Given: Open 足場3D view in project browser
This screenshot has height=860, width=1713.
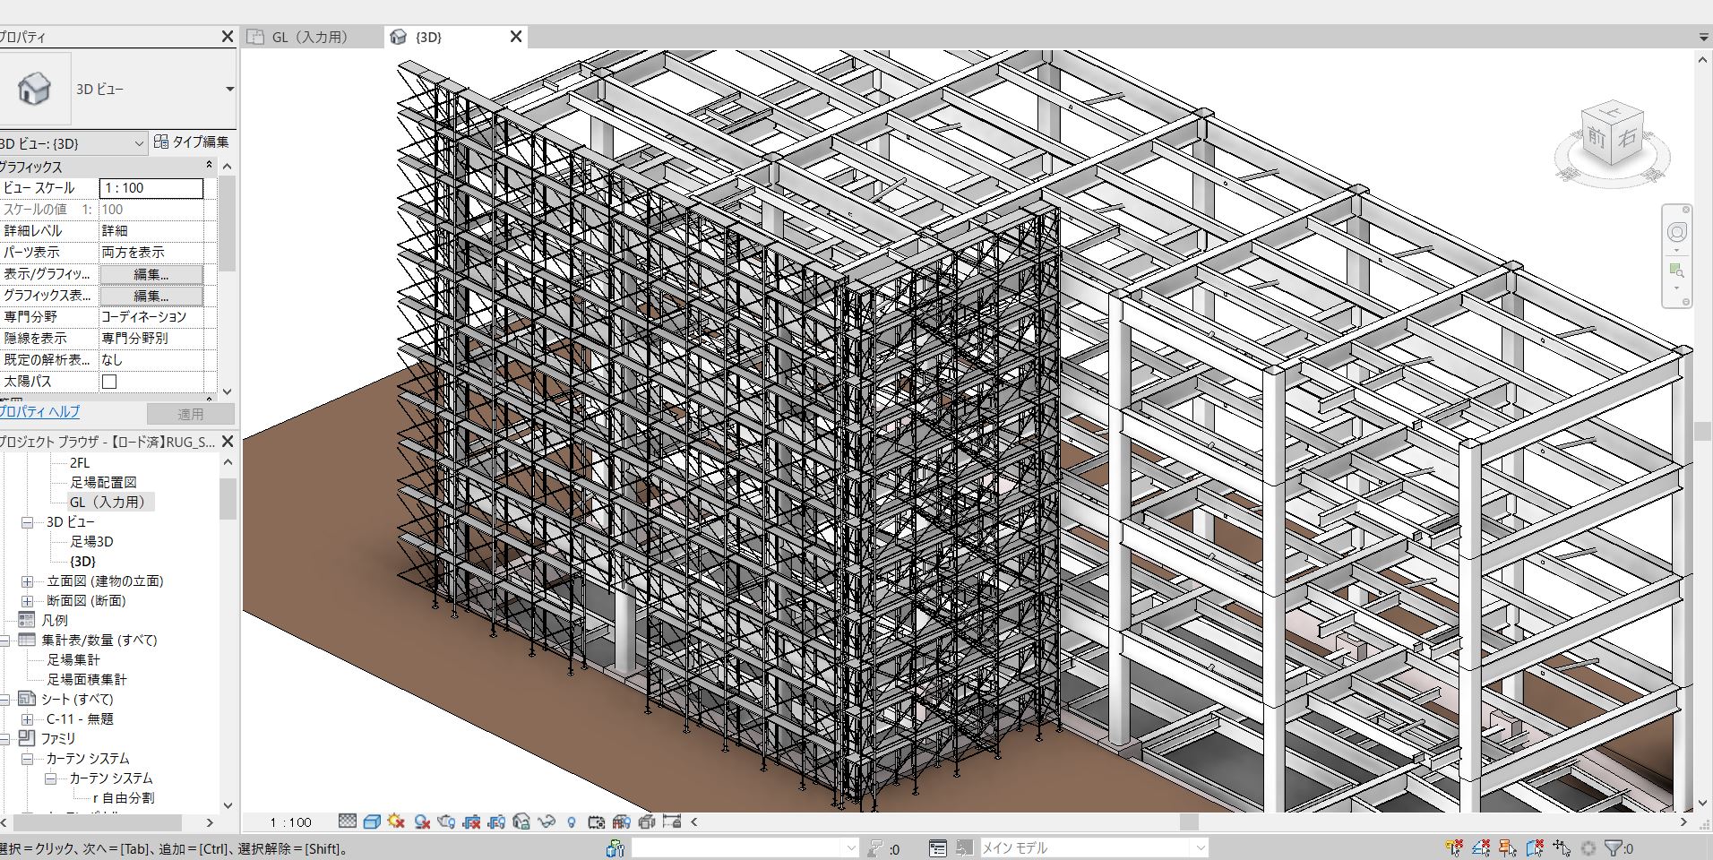Looking at the screenshot, I should [x=91, y=542].
